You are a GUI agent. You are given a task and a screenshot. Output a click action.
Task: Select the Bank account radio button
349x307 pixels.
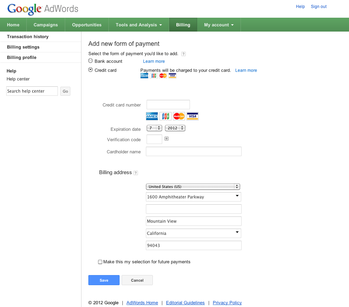point(91,61)
